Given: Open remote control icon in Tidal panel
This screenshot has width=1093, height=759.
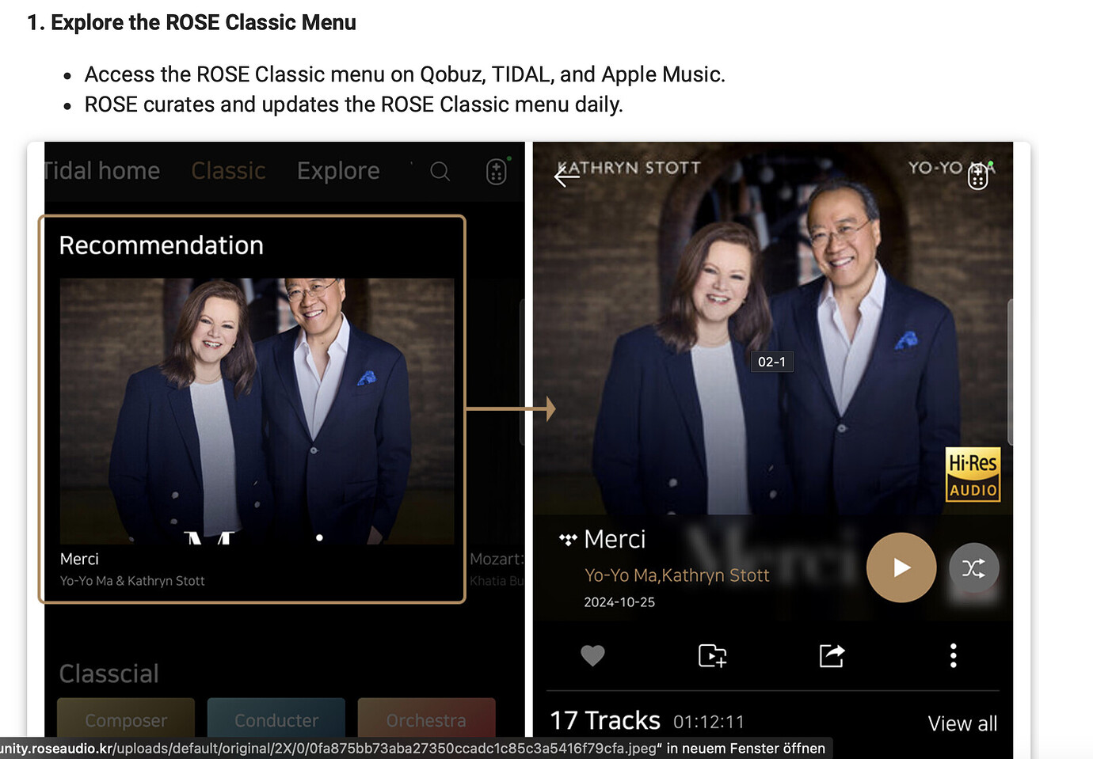Looking at the screenshot, I should [x=497, y=172].
